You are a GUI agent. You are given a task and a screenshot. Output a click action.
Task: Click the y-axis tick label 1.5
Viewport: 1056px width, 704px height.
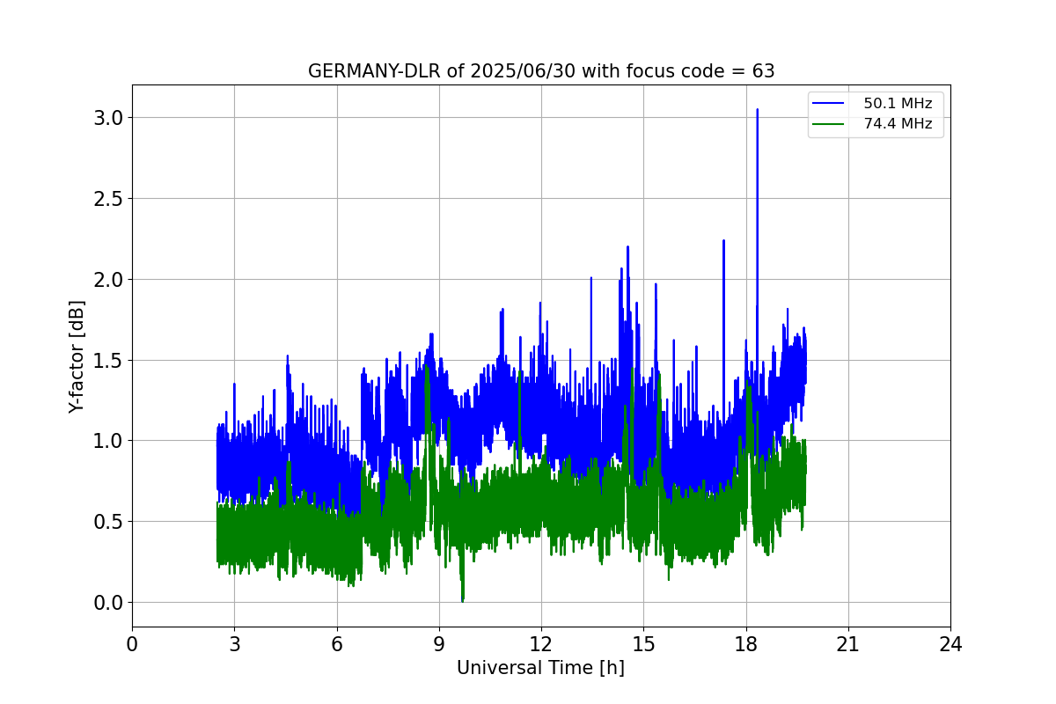click(x=108, y=360)
